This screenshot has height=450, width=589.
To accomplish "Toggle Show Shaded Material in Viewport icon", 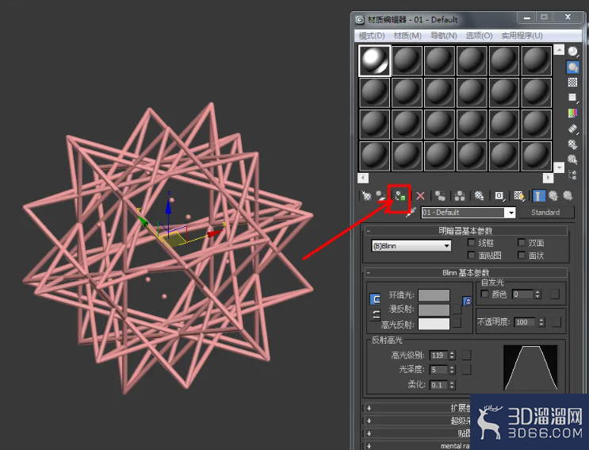I will (x=519, y=196).
